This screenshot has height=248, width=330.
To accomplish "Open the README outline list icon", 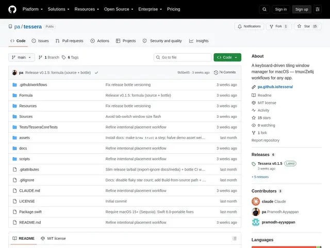I will 235,239.
